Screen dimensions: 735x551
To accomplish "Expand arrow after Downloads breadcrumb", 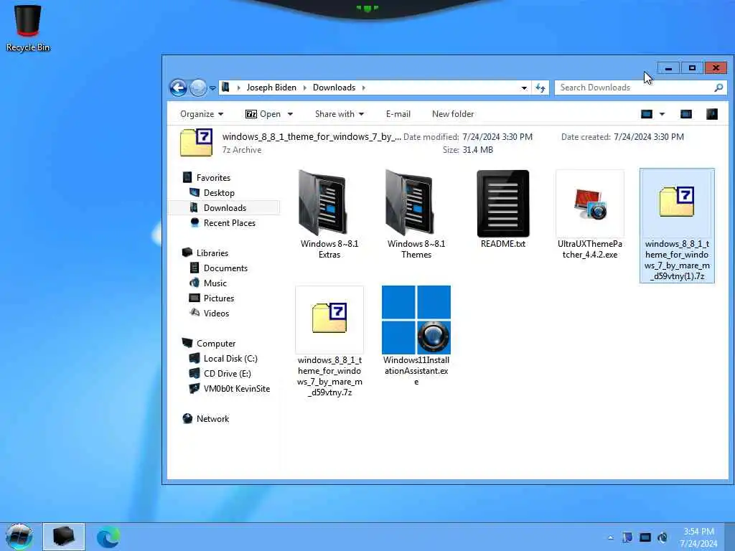I will tap(363, 88).
